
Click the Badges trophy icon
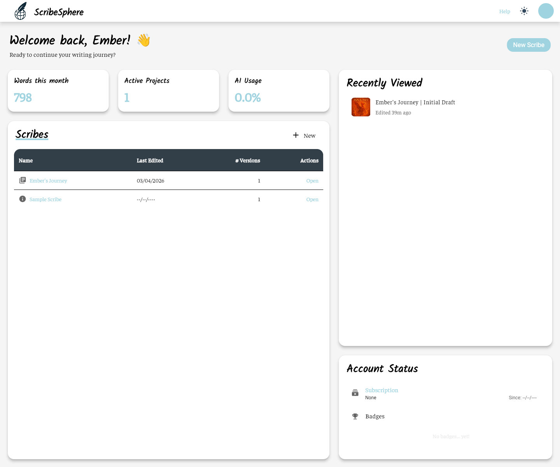(355, 416)
